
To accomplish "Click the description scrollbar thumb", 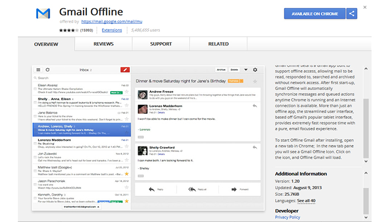I will (366, 128).
